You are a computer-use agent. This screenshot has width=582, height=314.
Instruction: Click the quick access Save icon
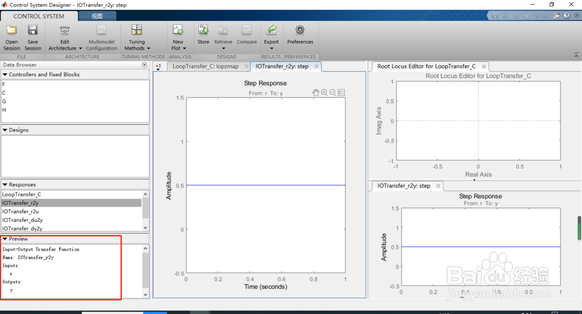(495, 16)
